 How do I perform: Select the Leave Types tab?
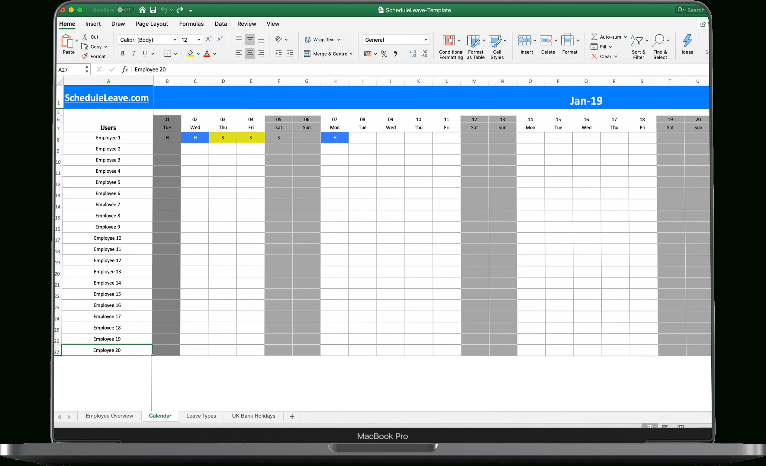pos(201,416)
